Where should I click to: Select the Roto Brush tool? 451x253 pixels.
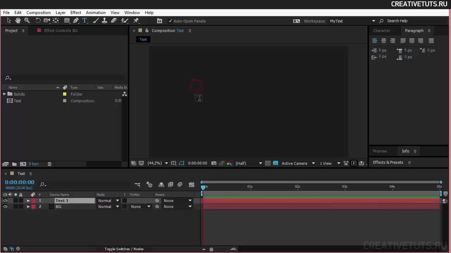pyautogui.click(x=125, y=21)
